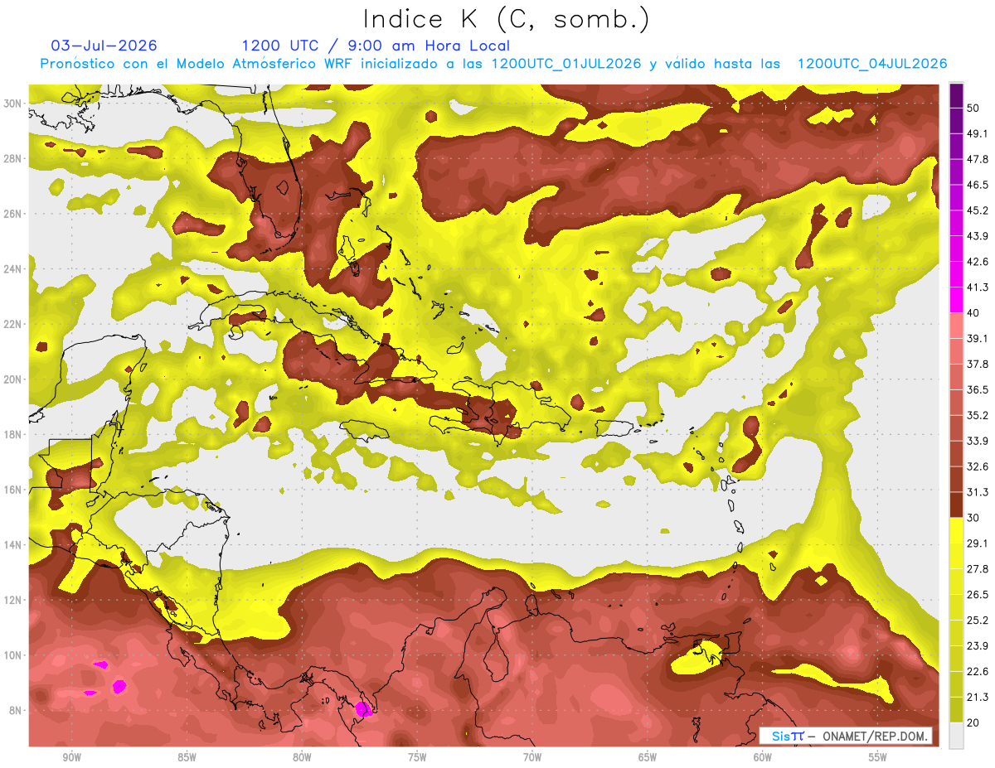Click the "1200 UTC / 9:00 am Hora Local" text
The height and width of the screenshot is (768, 995).
(376, 46)
